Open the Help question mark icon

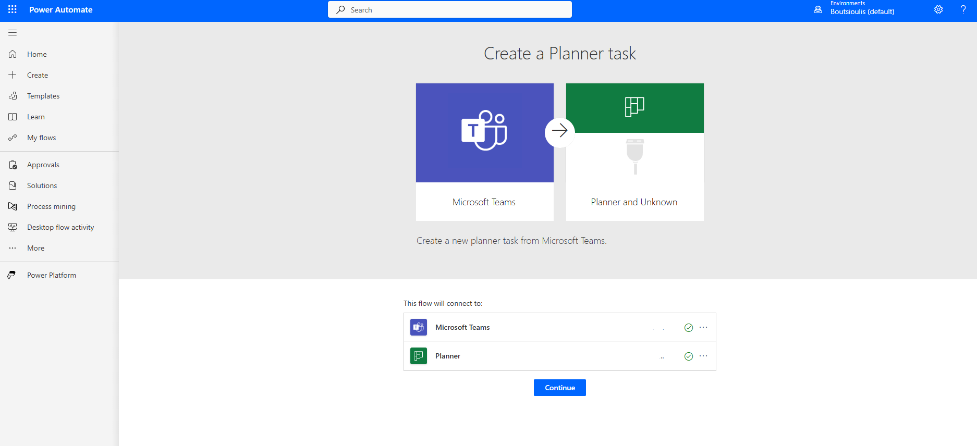point(963,9)
